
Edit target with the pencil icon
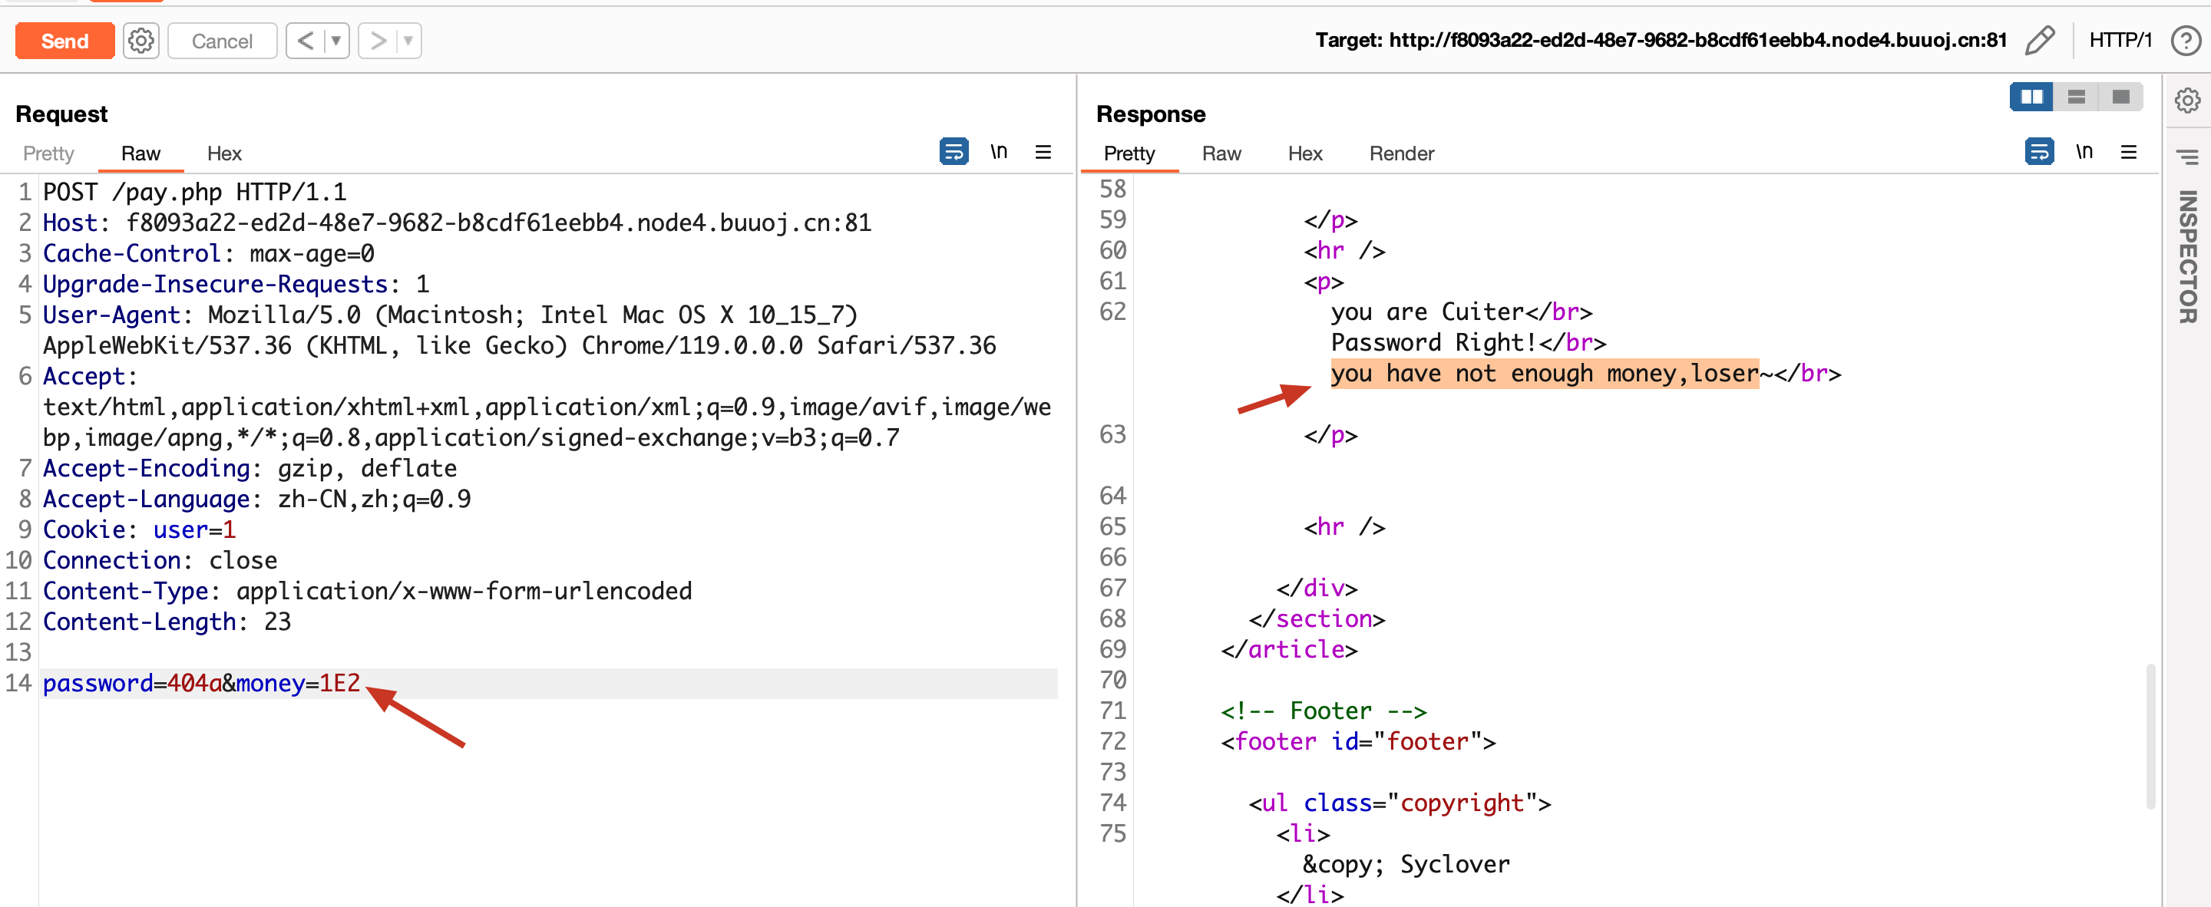click(2041, 41)
